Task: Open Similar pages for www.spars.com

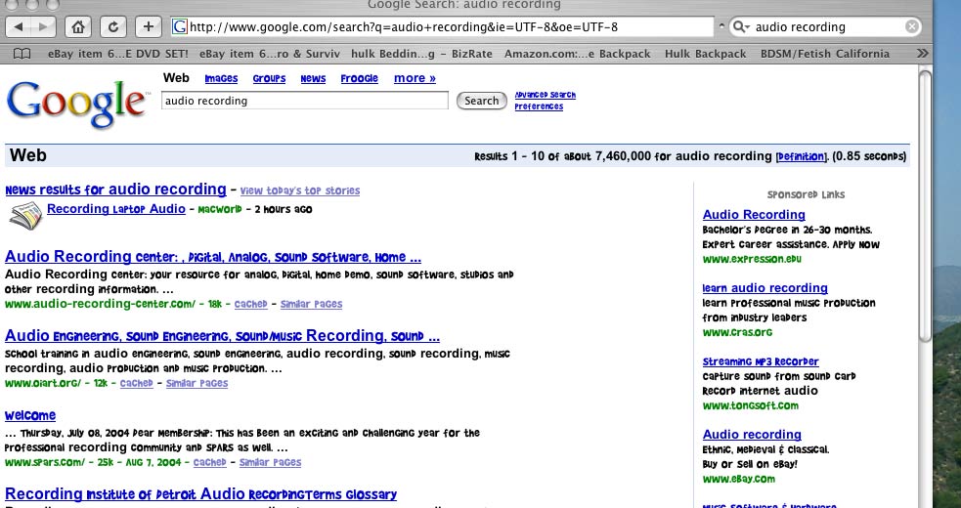Action: click(270, 462)
